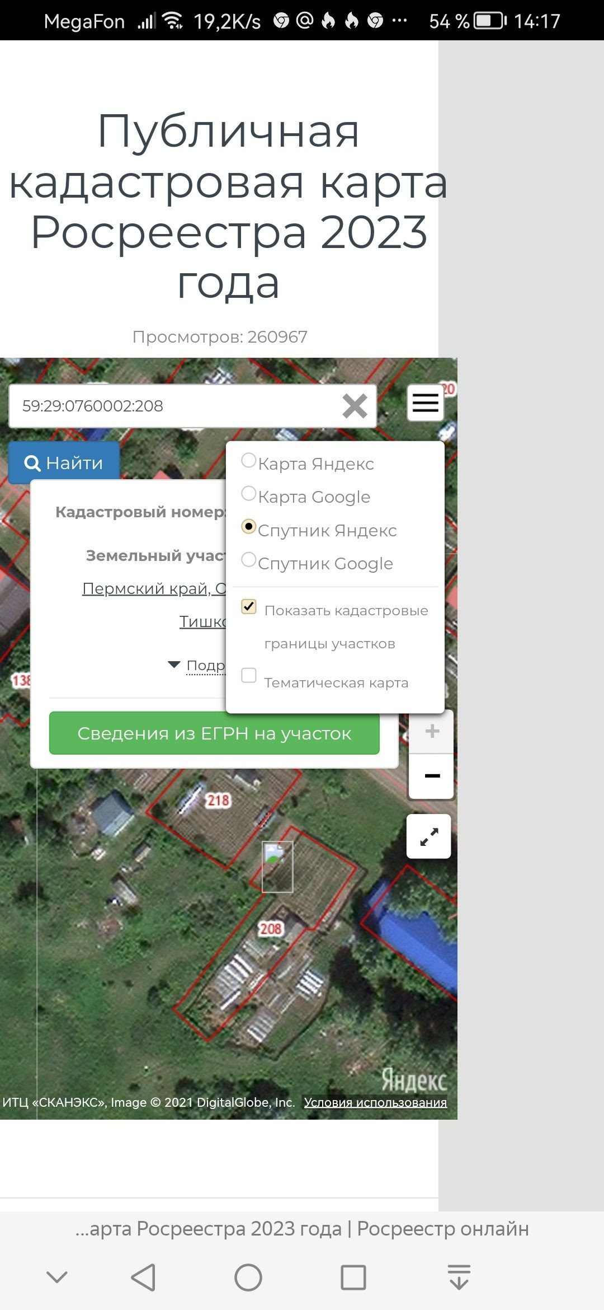Click the page title in bottom bar

click(x=302, y=1228)
